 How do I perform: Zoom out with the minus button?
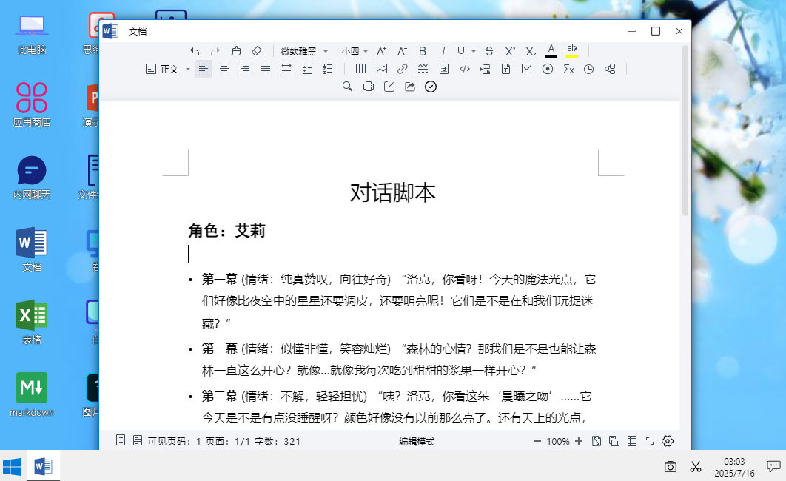pos(537,441)
